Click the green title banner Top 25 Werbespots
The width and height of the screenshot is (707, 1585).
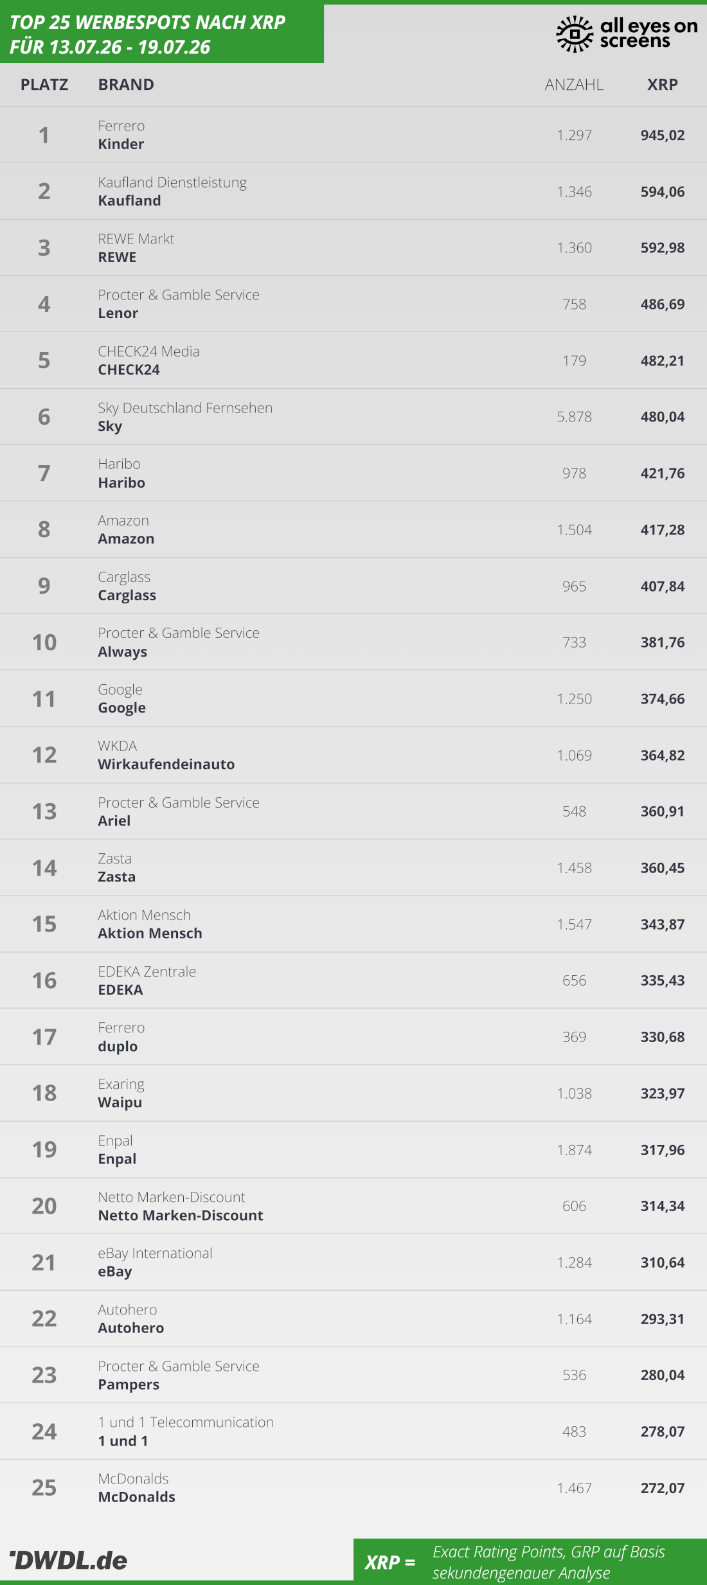click(162, 34)
